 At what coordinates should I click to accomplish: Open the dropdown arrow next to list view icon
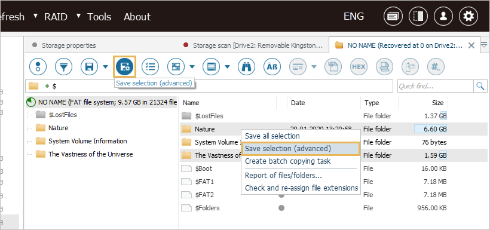228,66
